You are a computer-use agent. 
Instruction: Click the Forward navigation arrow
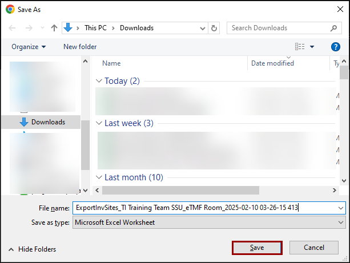pyautogui.click(x=29, y=28)
